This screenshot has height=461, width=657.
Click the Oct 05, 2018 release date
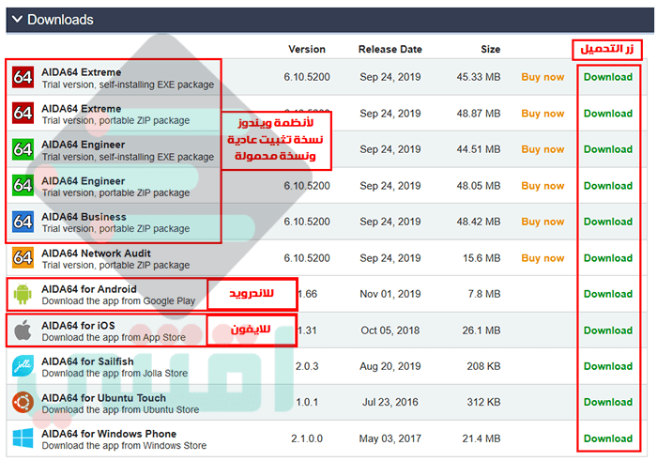pos(390,330)
